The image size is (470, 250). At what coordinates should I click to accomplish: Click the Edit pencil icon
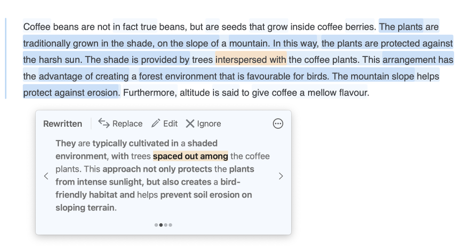tap(156, 123)
